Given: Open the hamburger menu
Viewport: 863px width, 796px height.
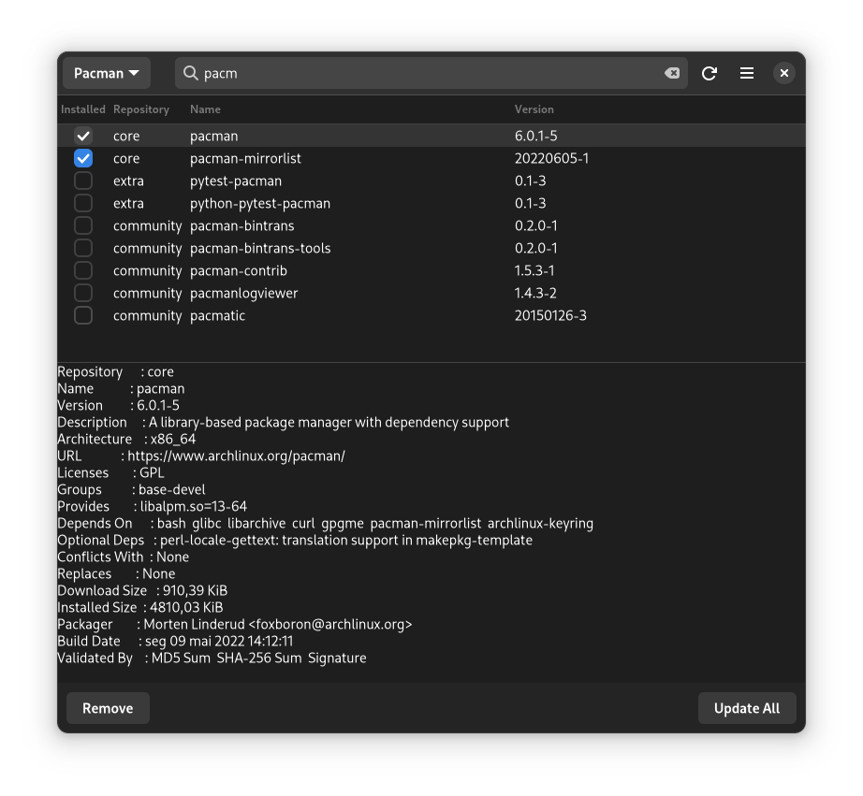Looking at the screenshot, I should 747,73.
